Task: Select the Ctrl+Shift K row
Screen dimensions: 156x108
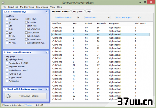Action: [x=101, y=58]
